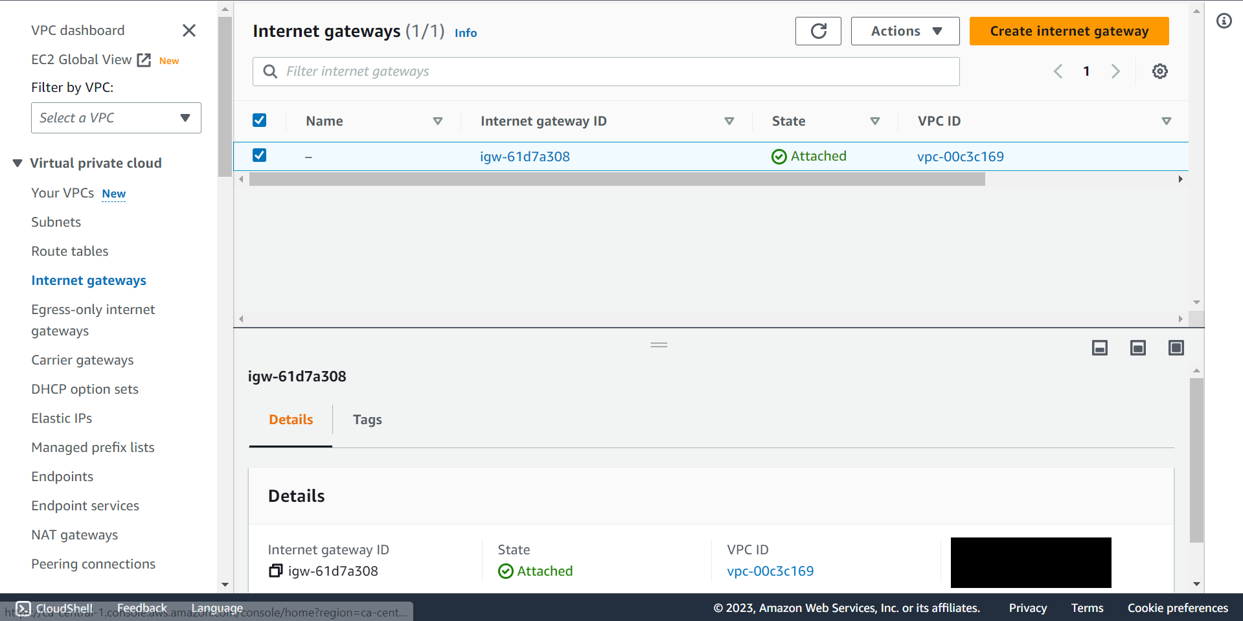1243x621 pixels.
Task: Sort by State column arrow
Action: (x=875, y=121)
